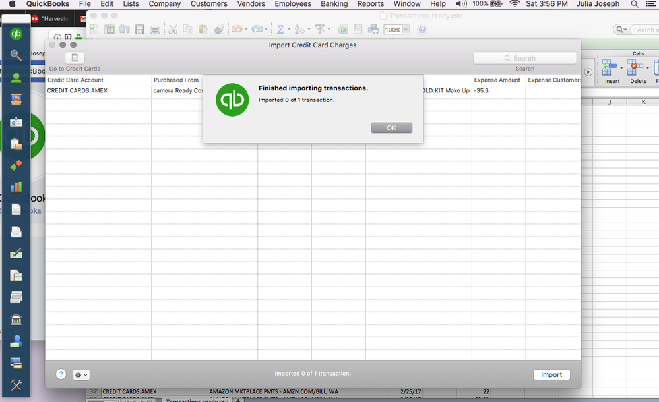
Task: Select column K header in the Excel sheet
Action: [x=643, y=101]
